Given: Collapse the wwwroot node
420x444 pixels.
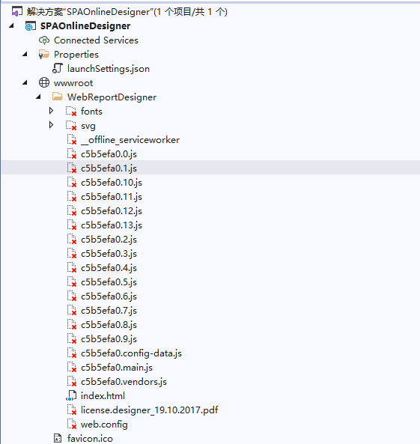Looking at the screenshot, I should tap(25, 82).
